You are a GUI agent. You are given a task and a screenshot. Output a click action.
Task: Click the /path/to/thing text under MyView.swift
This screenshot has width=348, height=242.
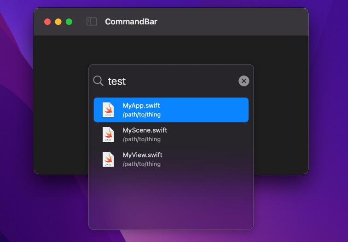coord(141,164)
